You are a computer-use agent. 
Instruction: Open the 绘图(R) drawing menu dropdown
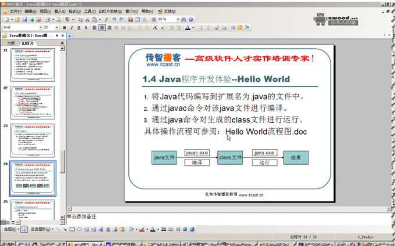click(12, 229)
